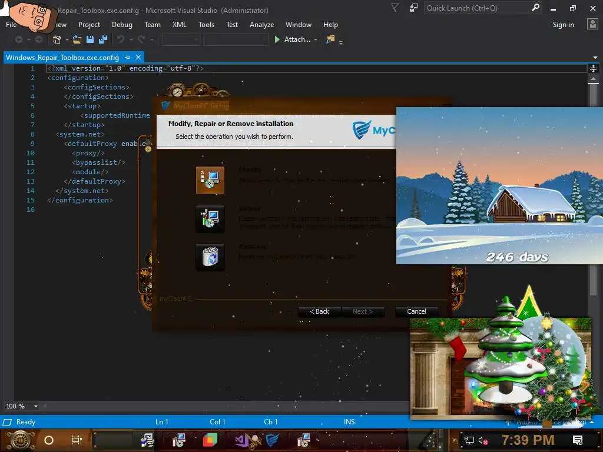Screen dimensions: 603x452
Task: Open the Tools menu
Action: (206, 25)
